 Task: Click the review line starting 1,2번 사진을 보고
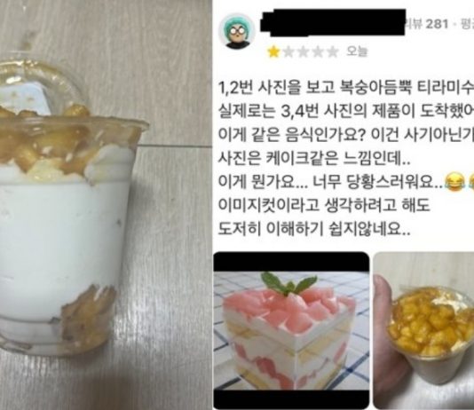tap(345, 89)
